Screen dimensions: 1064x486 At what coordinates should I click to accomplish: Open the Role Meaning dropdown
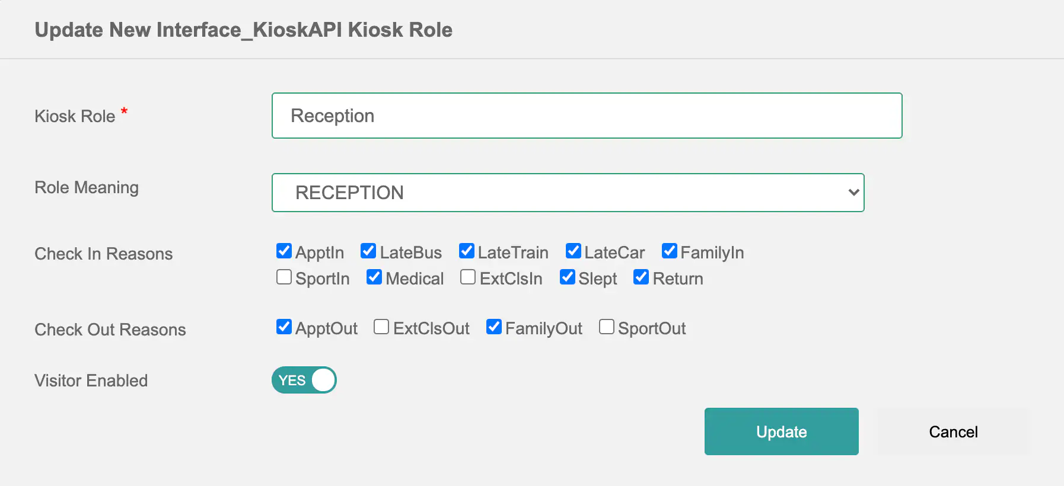click(x=567, y=193)
